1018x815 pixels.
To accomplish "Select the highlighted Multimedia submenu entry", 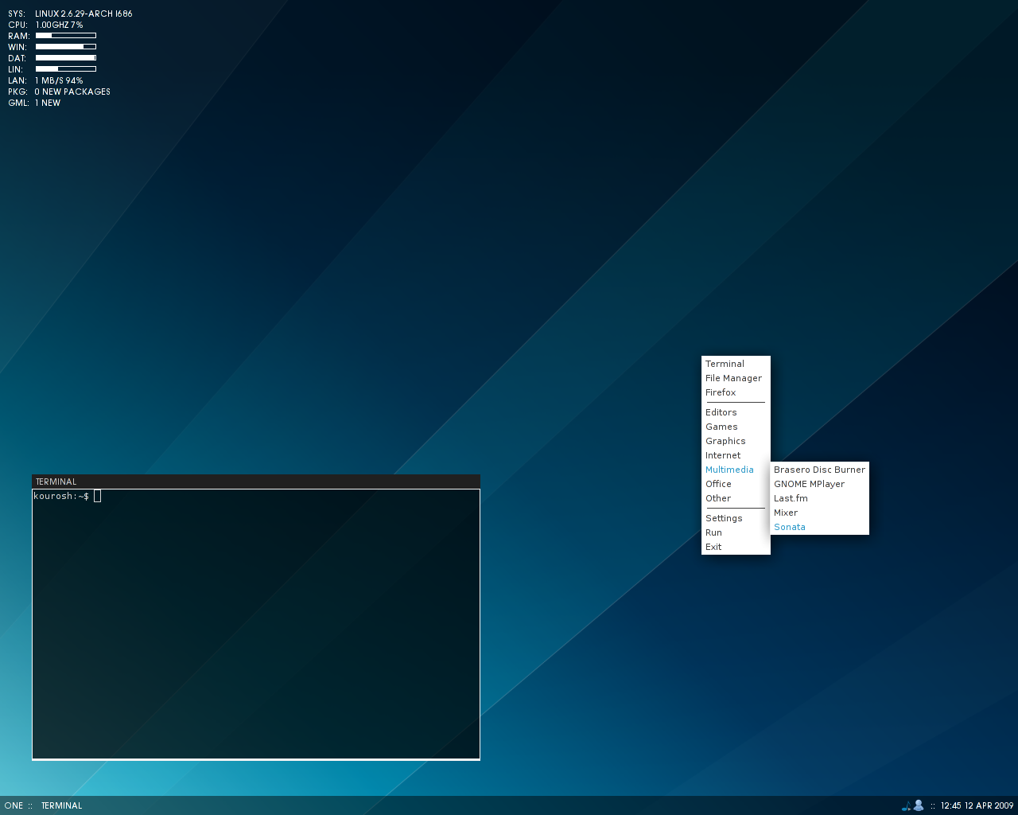I will pyautogui.click(x=736, y=470).
